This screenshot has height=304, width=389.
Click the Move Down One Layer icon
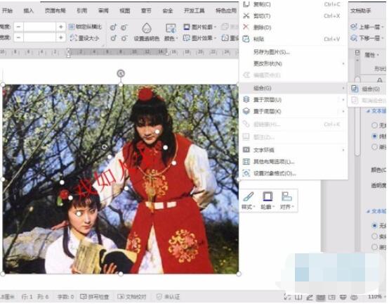[x=353, y=38]
